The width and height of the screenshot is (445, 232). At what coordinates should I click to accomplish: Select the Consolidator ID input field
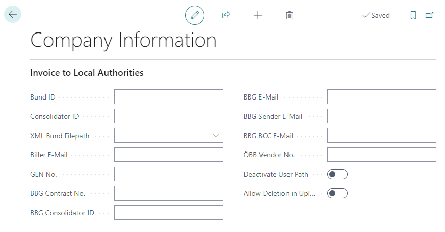point(168,116)
